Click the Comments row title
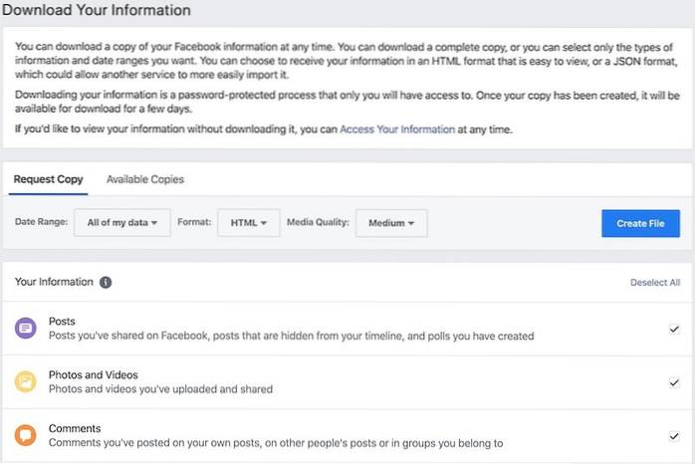 [x=75, y=429]
